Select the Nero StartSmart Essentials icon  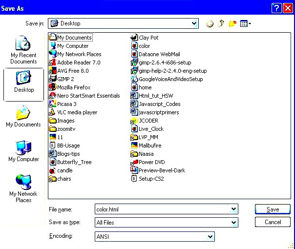click(52, 96)
